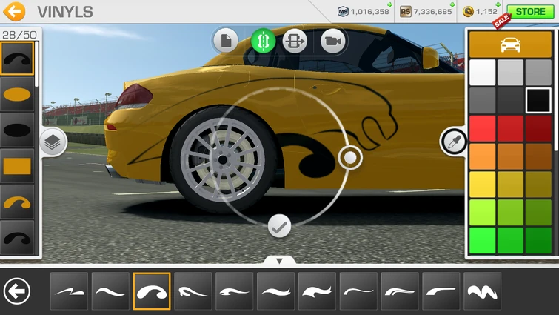Select the fourth curled tail swoosh vinyl
Viewport: 559px width, 315px height.
(x=193, y=291)
